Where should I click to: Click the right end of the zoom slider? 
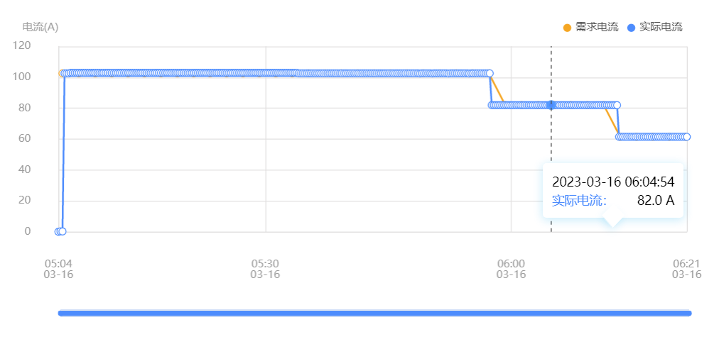pyautogui.click(x=689, y=313)
